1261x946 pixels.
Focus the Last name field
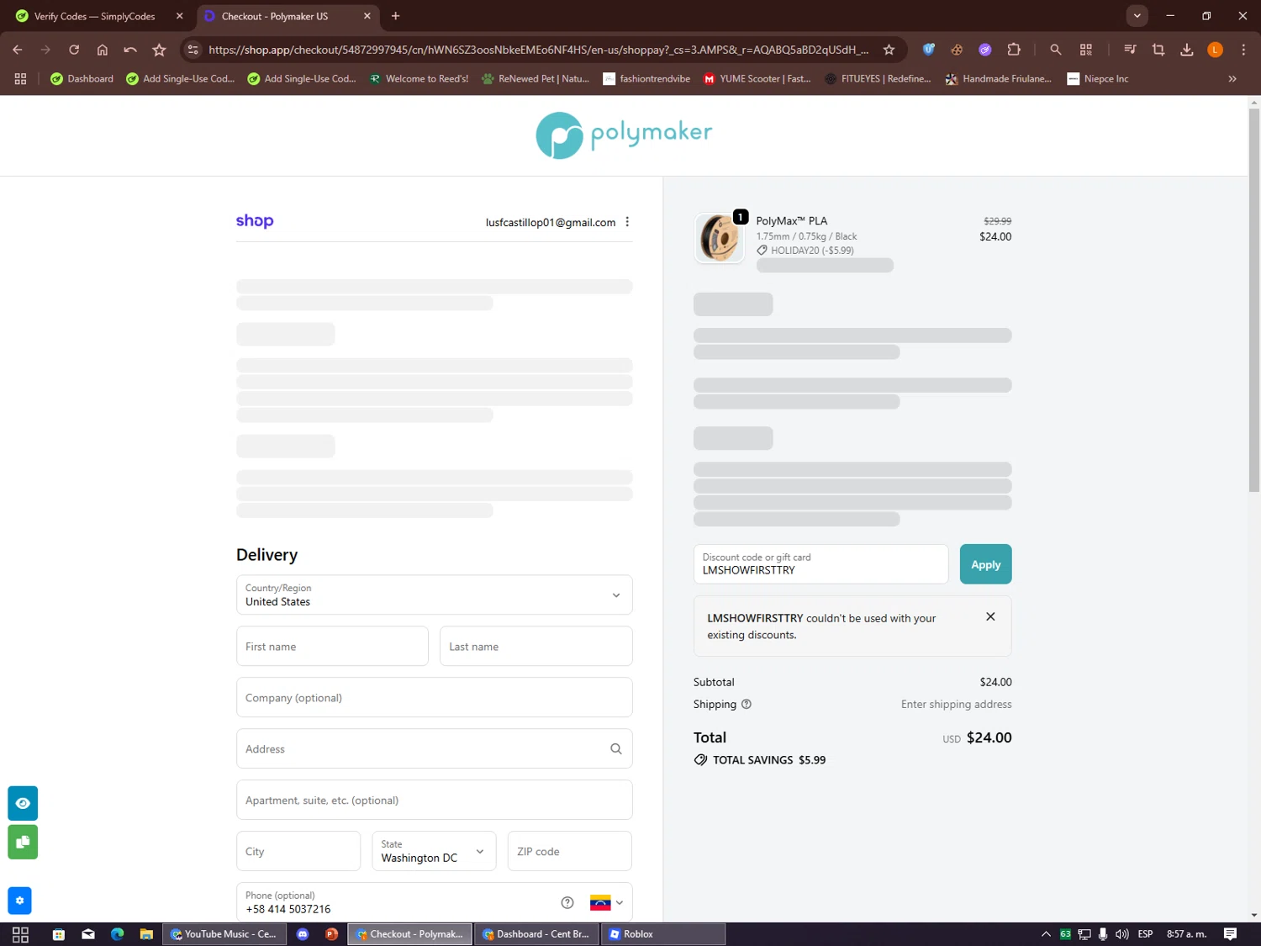click(536, 646)
